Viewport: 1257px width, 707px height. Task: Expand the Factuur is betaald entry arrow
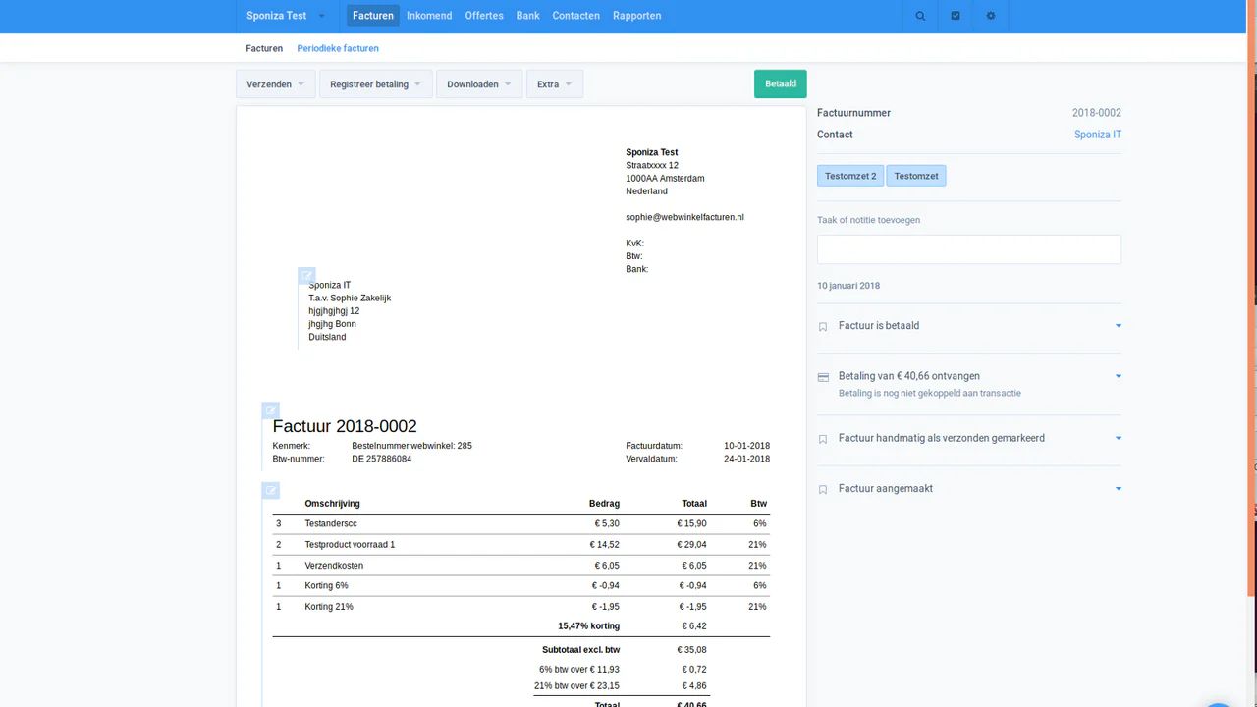[x=1118, y=326]
